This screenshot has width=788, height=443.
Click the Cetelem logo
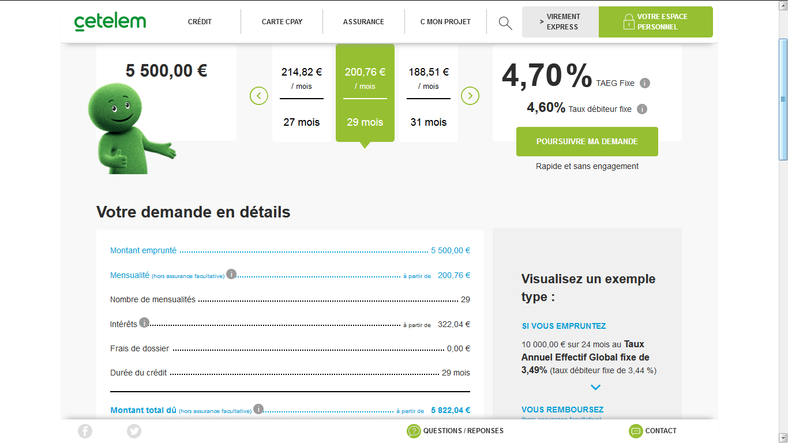(x=110, y=21)
